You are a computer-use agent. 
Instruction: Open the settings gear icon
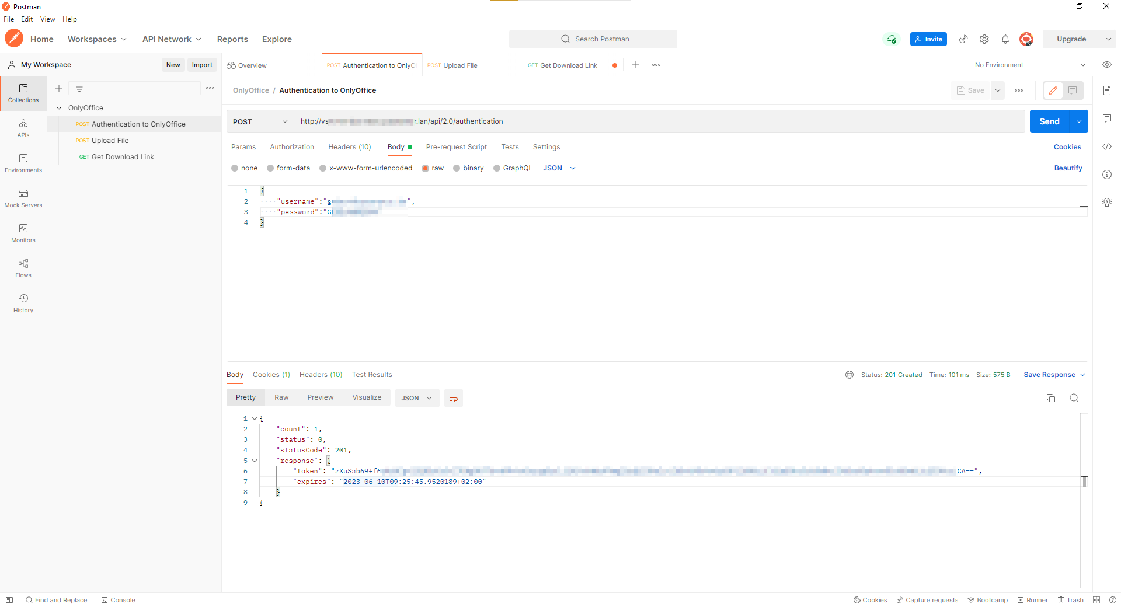pyautogui.click(x=984, y=39)
